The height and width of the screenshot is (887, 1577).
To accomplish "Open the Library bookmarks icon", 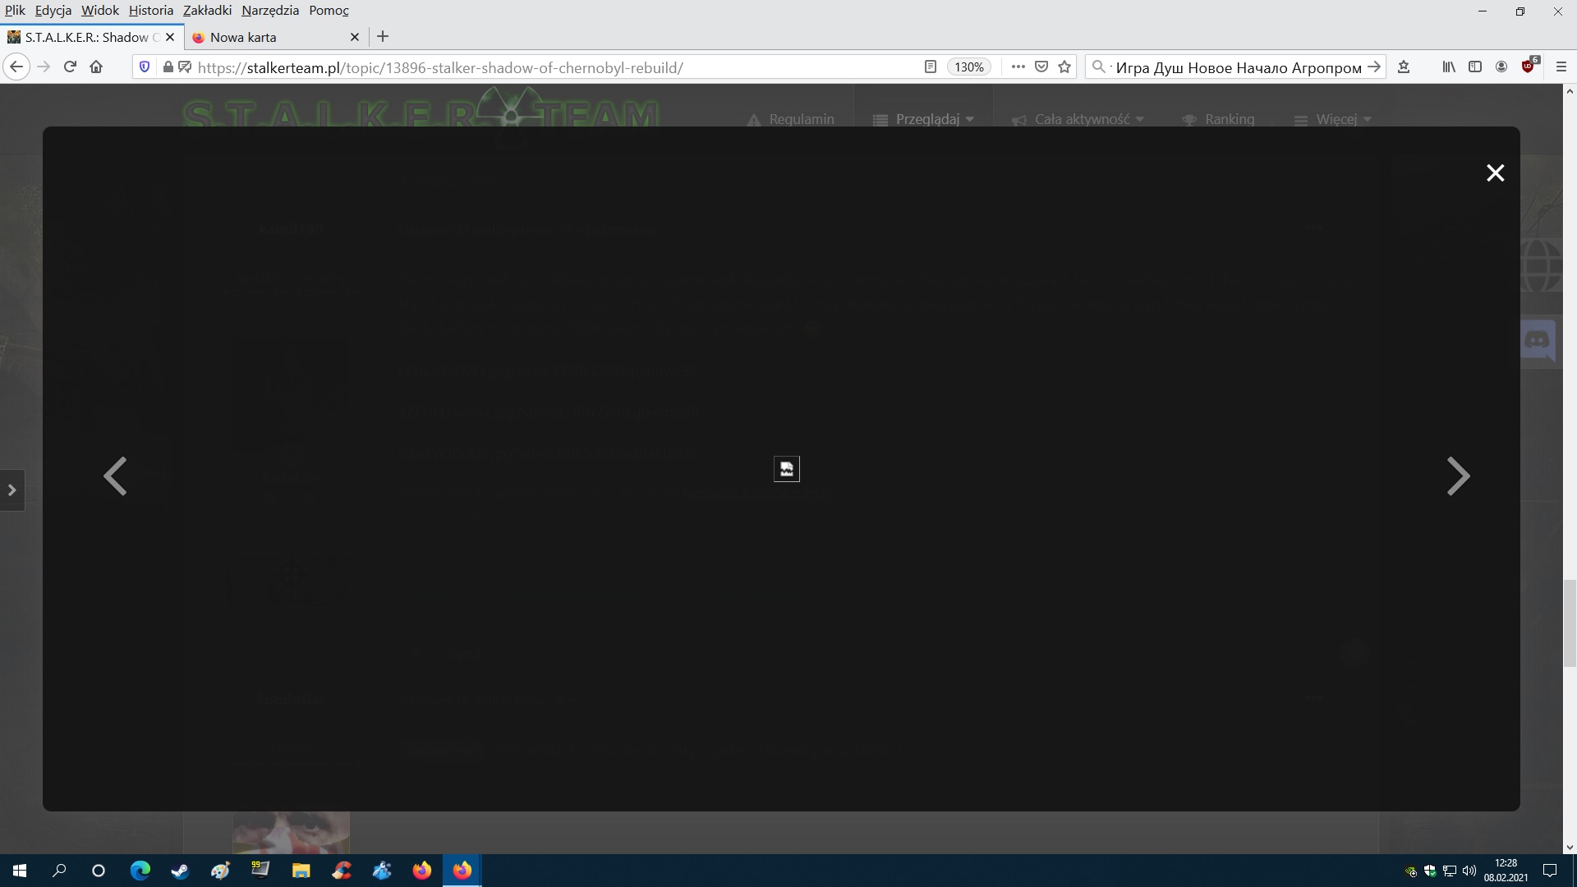I will [1448, 67].
